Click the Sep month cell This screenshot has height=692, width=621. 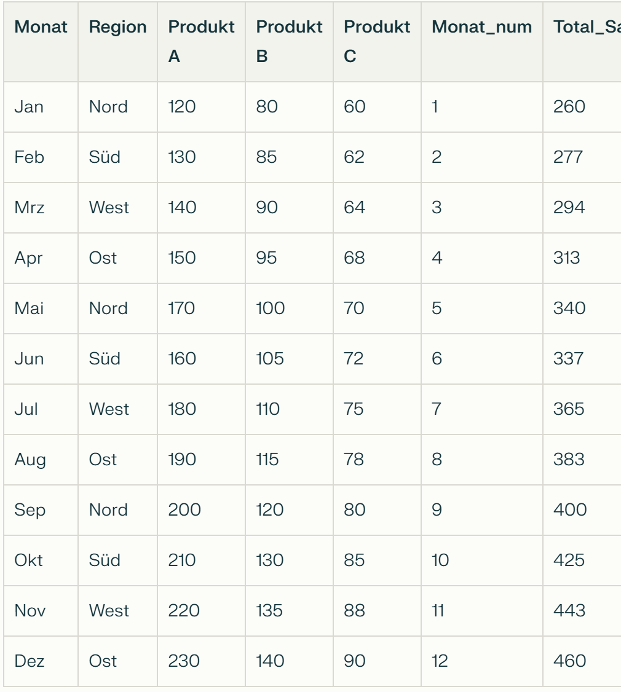[x=41, y=509]
